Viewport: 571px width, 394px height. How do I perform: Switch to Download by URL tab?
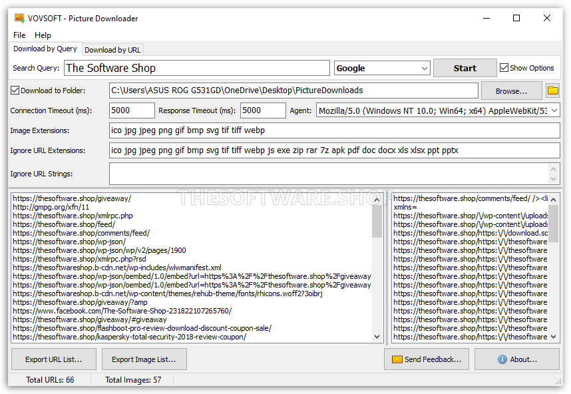coord(112,50)
